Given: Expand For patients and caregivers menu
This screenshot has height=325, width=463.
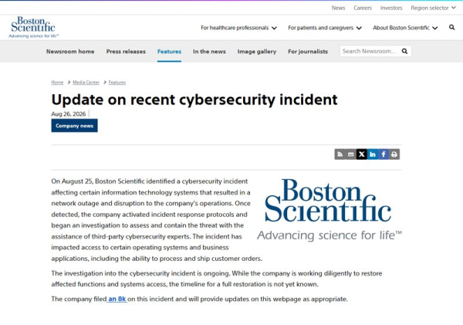Looking at the screenshot, I should click(x=325, y=28).
